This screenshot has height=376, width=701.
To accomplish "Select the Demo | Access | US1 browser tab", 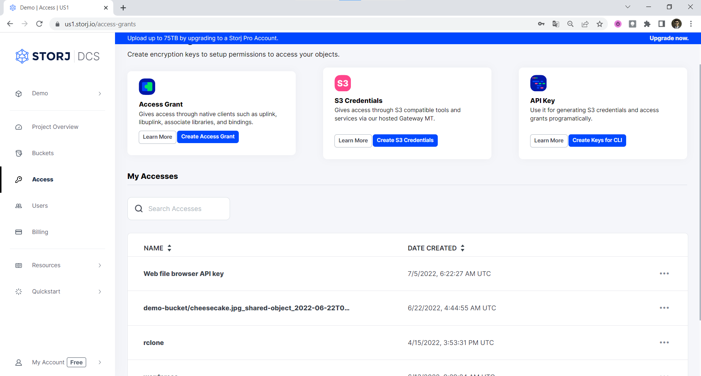I will [x=58, y=8].
